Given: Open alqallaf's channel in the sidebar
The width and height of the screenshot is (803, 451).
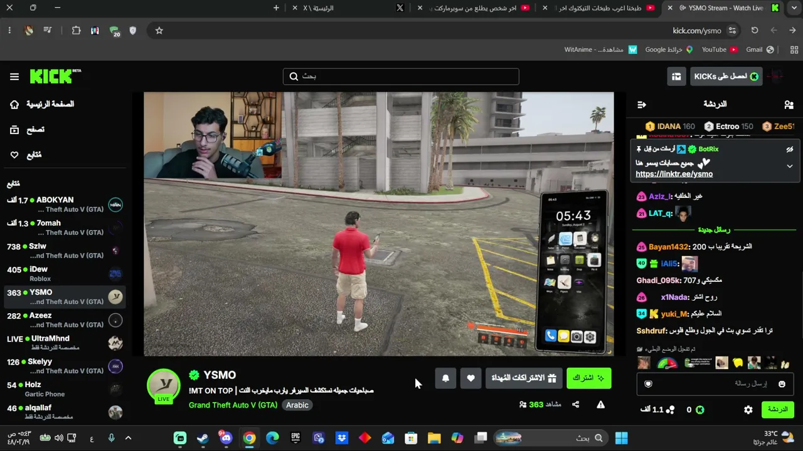Looking at the screenshot, I should click(65, 412).
